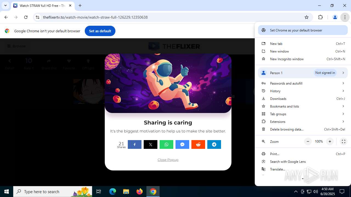This screenshot has height=197, width=351.
Task: Select Translate menu item
Action: [x=303, y=169]
